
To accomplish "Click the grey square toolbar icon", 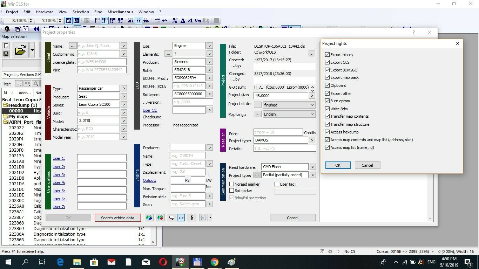I will coord(216,21).
